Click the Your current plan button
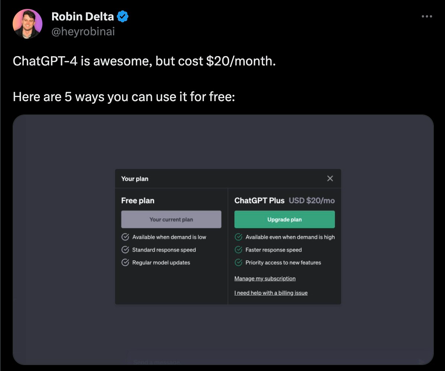Image resolution: width=445 pixels, height=371 pixels. pos(171,219)
